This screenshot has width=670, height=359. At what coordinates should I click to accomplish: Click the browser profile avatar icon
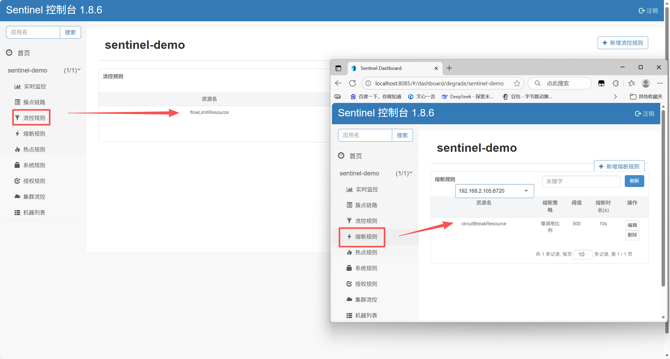tap(646, 83)
